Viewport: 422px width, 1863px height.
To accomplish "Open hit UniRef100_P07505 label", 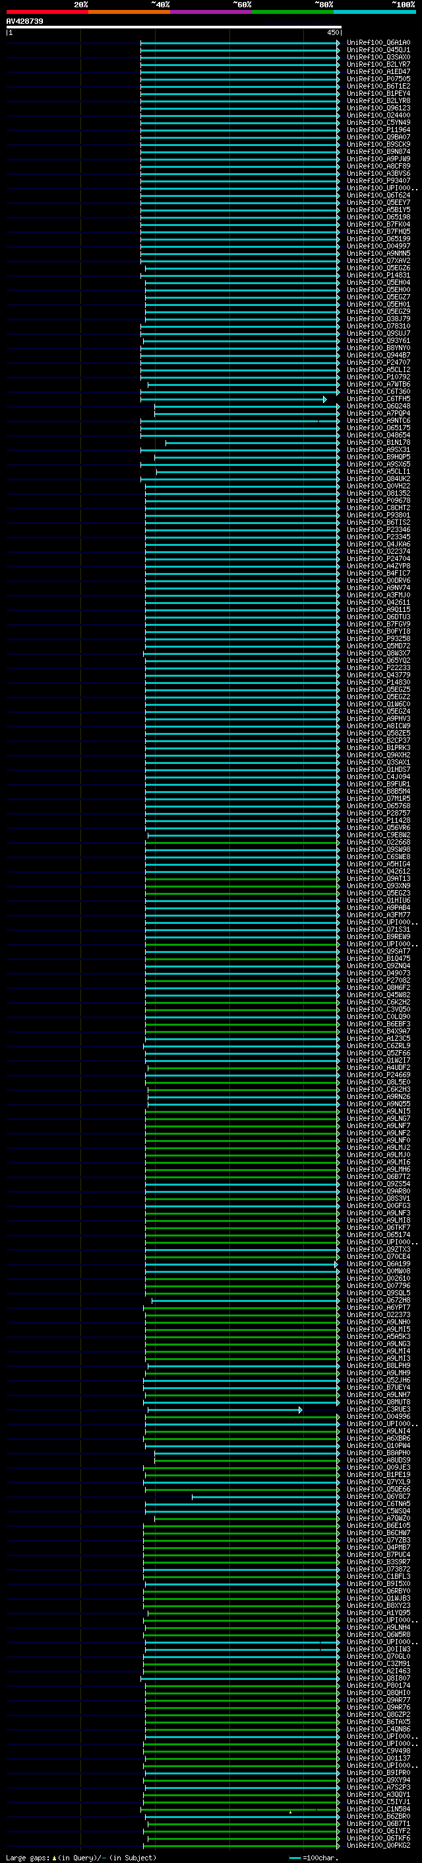I will click(x=378, y=79).
